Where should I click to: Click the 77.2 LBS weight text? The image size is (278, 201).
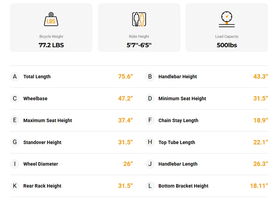tap(51, 45)
